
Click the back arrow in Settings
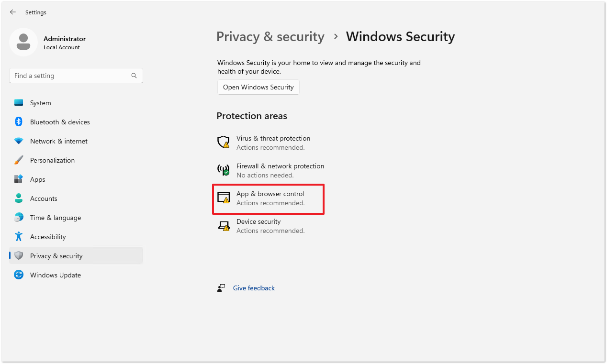tap(13, 12)
